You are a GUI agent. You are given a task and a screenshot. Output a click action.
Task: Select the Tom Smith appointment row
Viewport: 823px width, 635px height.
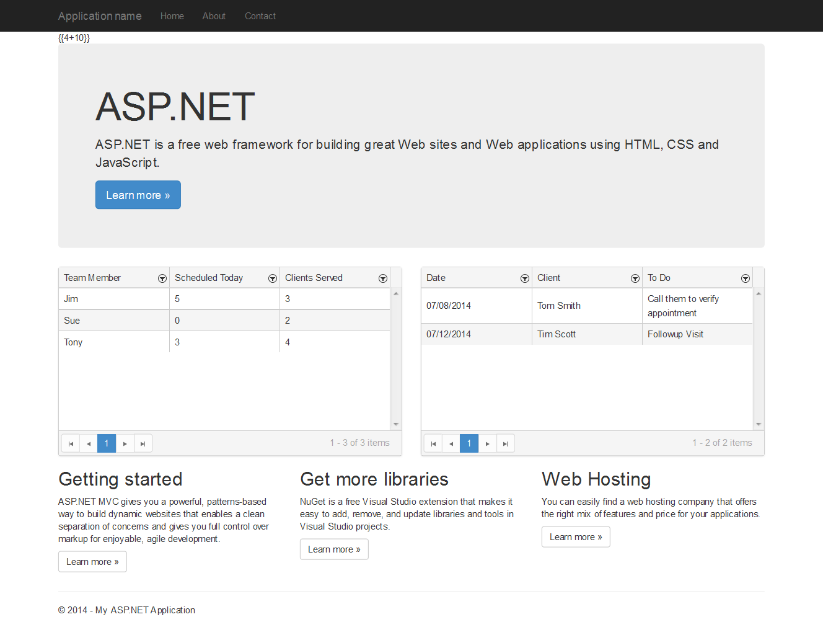[558, 306]
